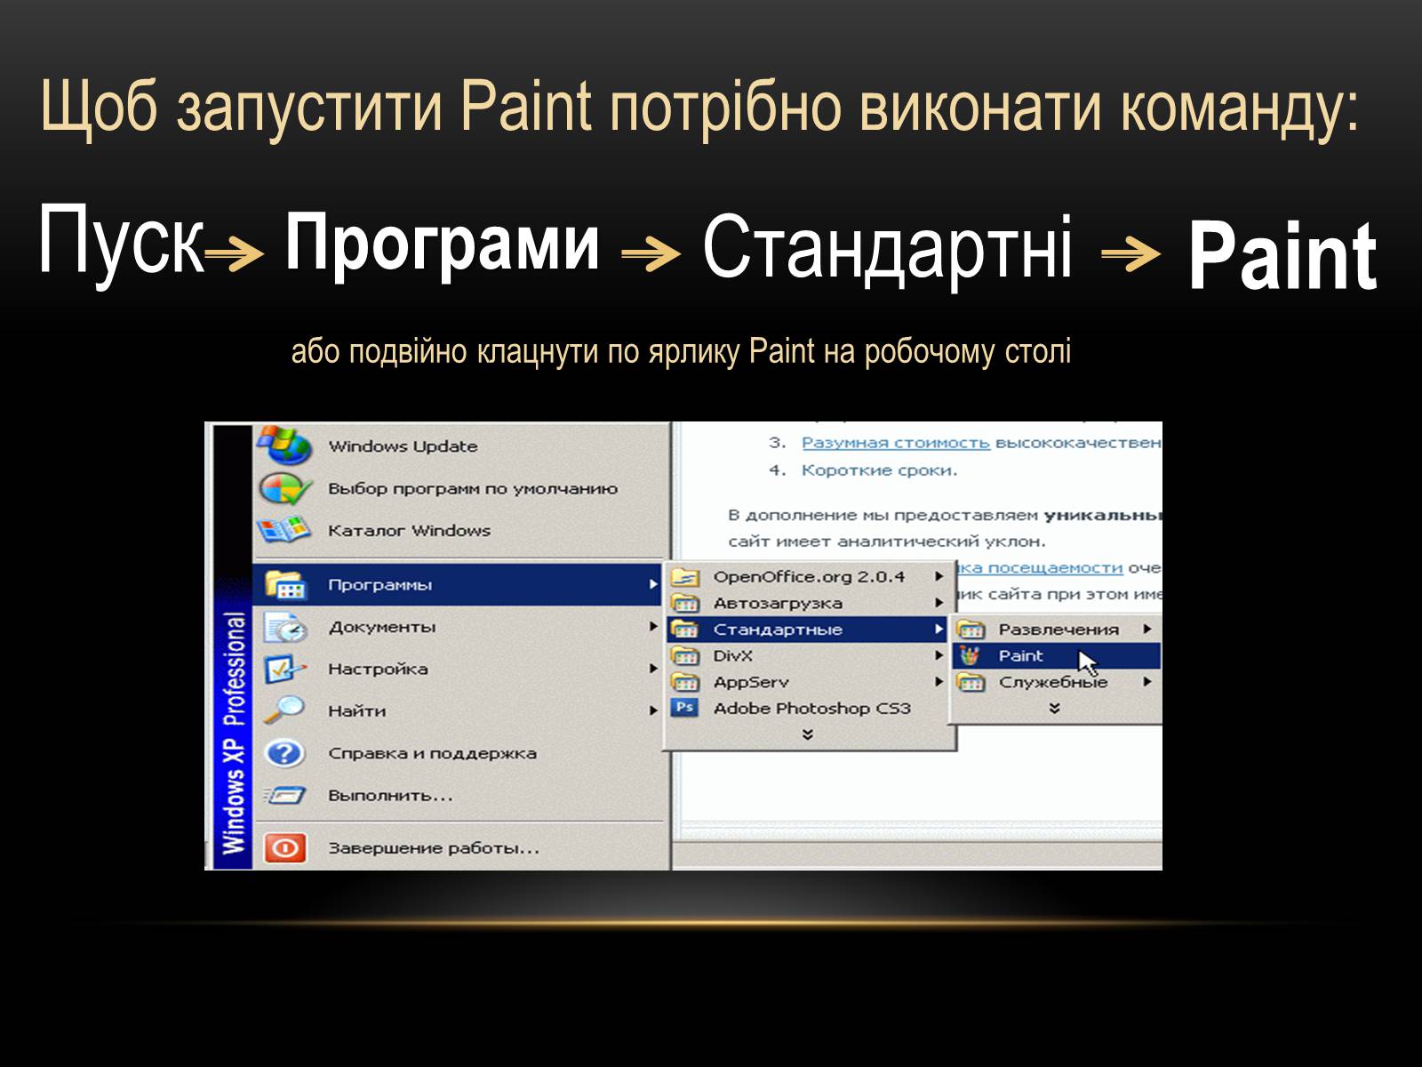Click the Развлечения folder icon
The width and height of the screenshot is (1422, 1067).
click(971, 630)
